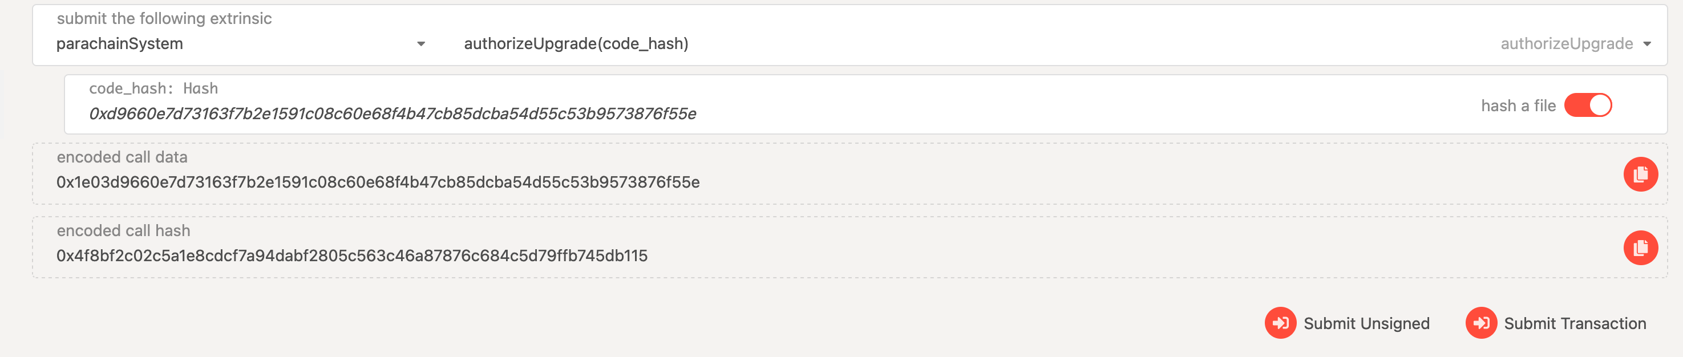Open the parachainSystem pallet dropdown arrow

(x=421, y=44)
